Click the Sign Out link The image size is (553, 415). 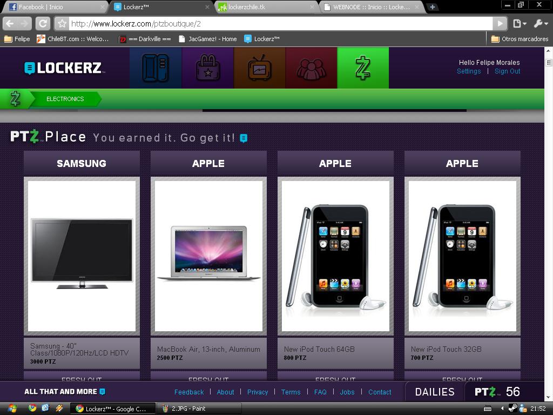tap(507, 71)
